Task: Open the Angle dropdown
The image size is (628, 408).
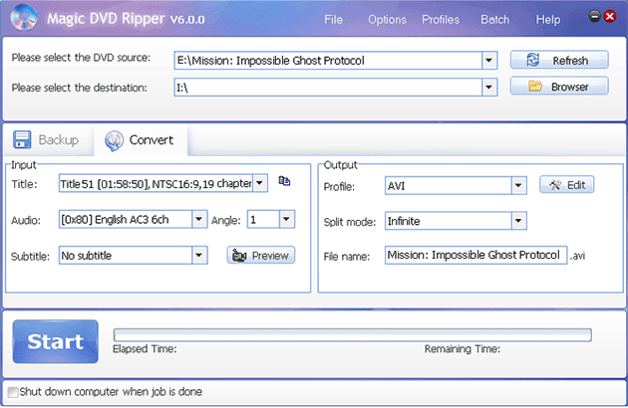Action: 286,219
